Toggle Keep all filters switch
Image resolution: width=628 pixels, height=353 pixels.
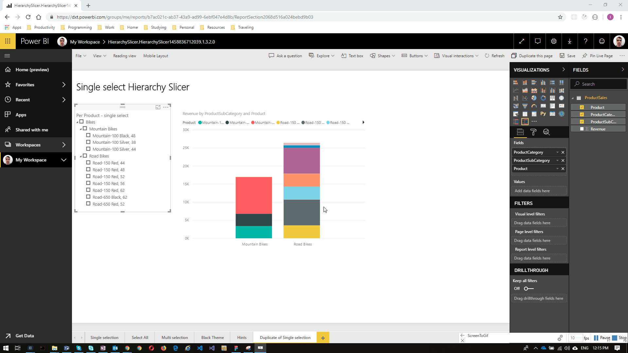pyautogui.click(x=529, y=289)
